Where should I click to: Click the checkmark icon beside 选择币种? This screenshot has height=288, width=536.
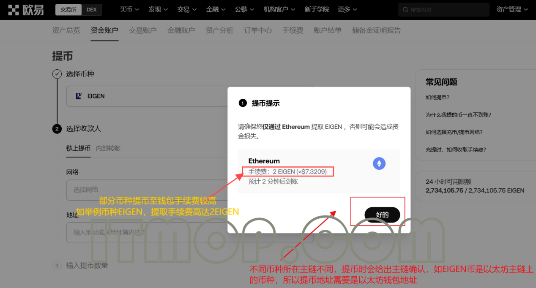pyautogui.click(x=57, y=73)
